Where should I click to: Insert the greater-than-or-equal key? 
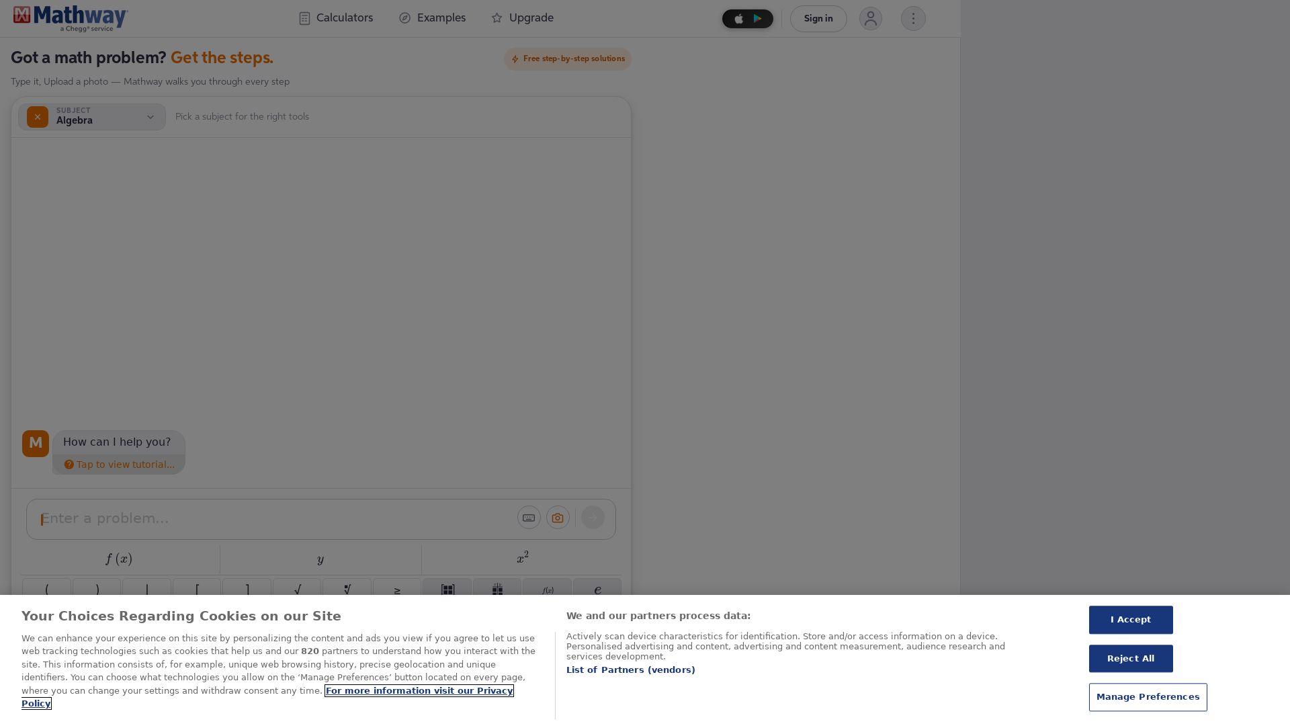pos(397,587)
